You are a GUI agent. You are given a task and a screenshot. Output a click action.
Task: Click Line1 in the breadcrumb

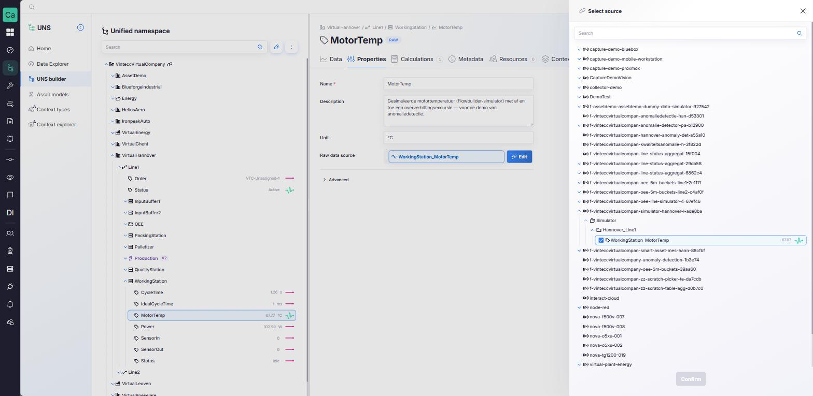(x=377, y=27)
